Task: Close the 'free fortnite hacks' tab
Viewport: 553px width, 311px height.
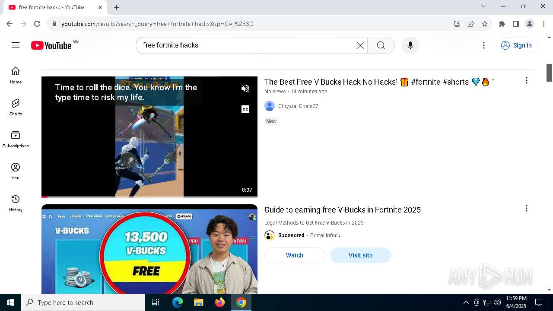Action: 100,7
